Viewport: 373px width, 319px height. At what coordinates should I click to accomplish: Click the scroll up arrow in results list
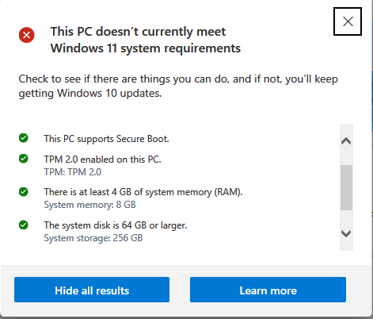[x=346, y=140]
